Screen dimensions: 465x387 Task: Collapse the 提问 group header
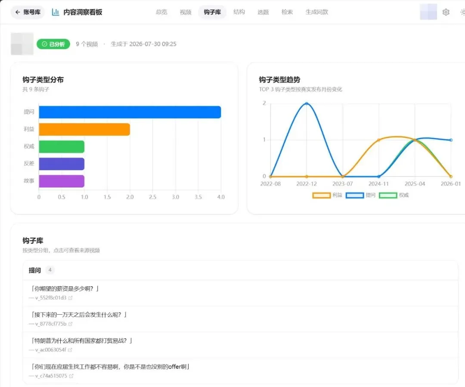tap(241, 270)
